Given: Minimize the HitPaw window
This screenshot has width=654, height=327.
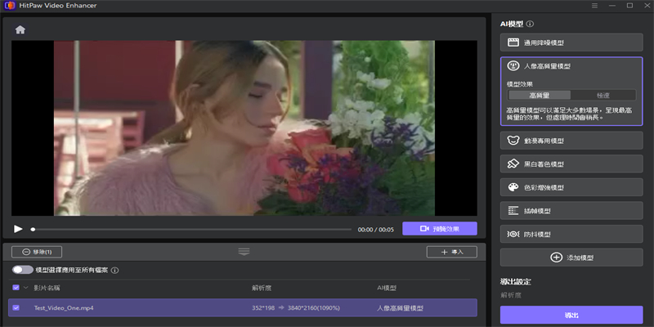Looking at the screenshot, I should (612, 6).
